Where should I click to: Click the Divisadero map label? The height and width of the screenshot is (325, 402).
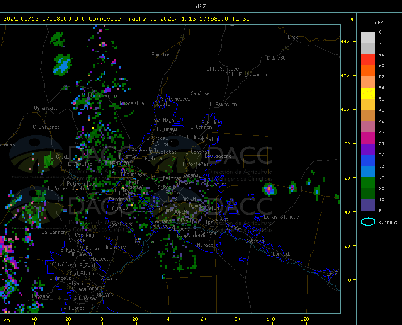tap(218, 156)
